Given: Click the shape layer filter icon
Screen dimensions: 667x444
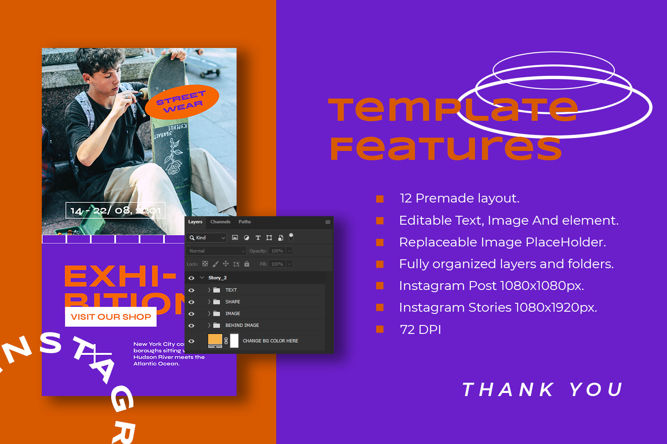Looking at the screenshot, I should click(x=269, y=238).
